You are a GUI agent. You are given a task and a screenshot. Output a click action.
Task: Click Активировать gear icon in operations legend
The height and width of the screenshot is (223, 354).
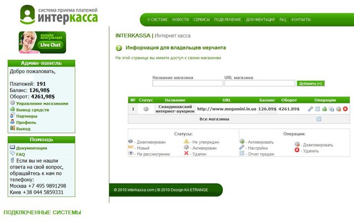coord(242,142)
